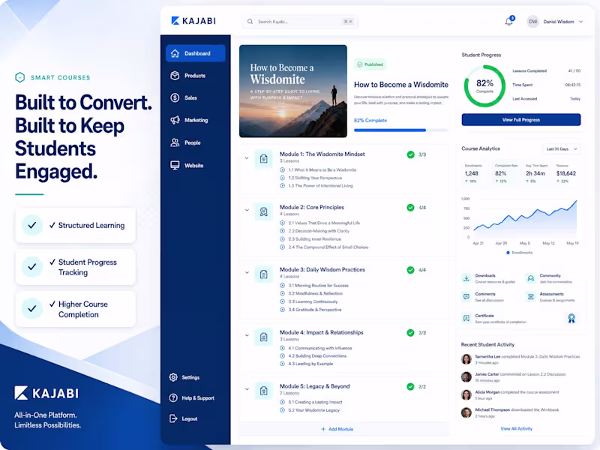Click the search magnifier icon
This screenshot has width=600, height=450.
250,22
